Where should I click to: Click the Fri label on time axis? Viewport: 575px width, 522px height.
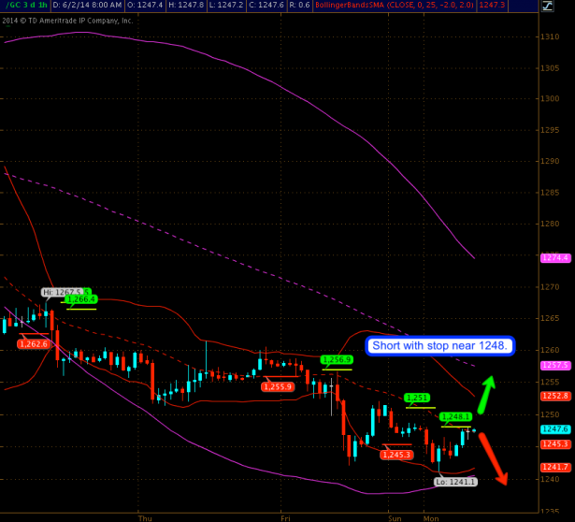click(x=286, y=516)
